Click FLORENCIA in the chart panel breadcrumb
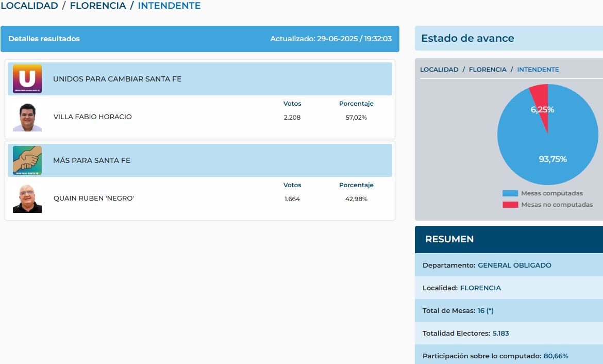Screen dimensions: 603x364 [488, 70]
